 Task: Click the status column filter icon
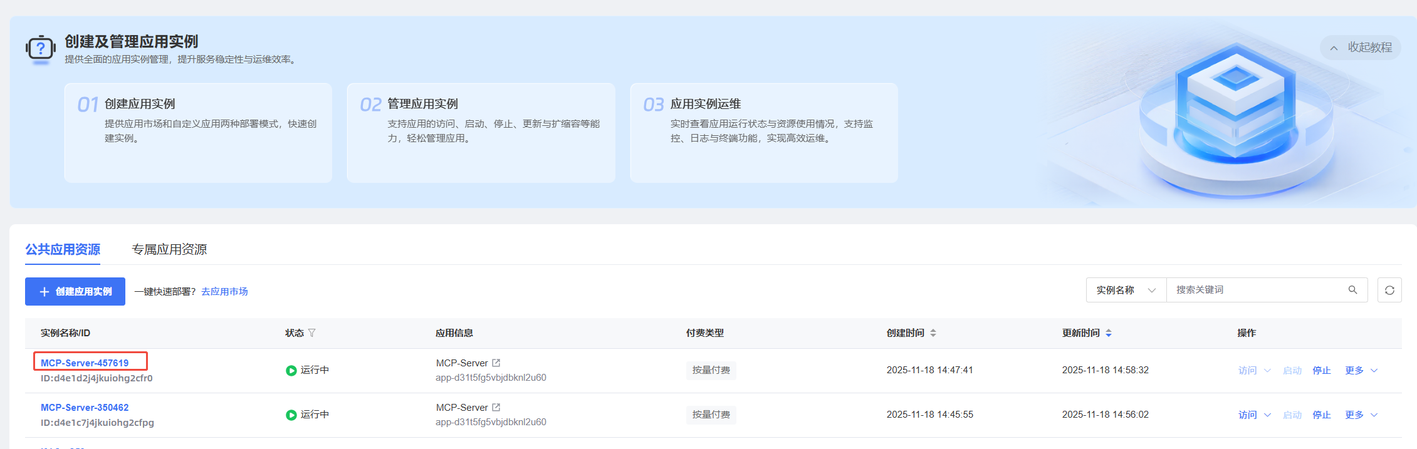coord(312,333)
